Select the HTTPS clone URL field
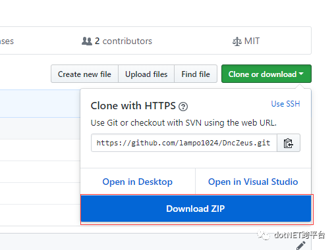Viewport: 336px width, 250px height. pos(184,143)
